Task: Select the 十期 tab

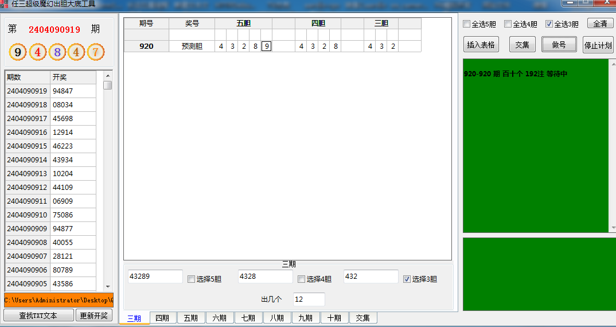Action: pos(334,318)
